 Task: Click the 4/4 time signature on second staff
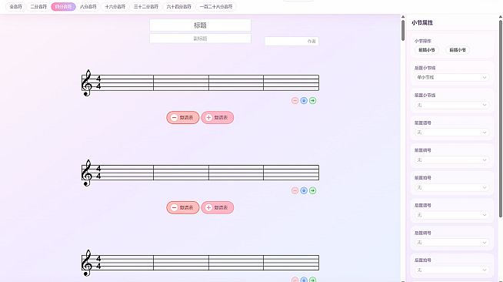[98, 173]
